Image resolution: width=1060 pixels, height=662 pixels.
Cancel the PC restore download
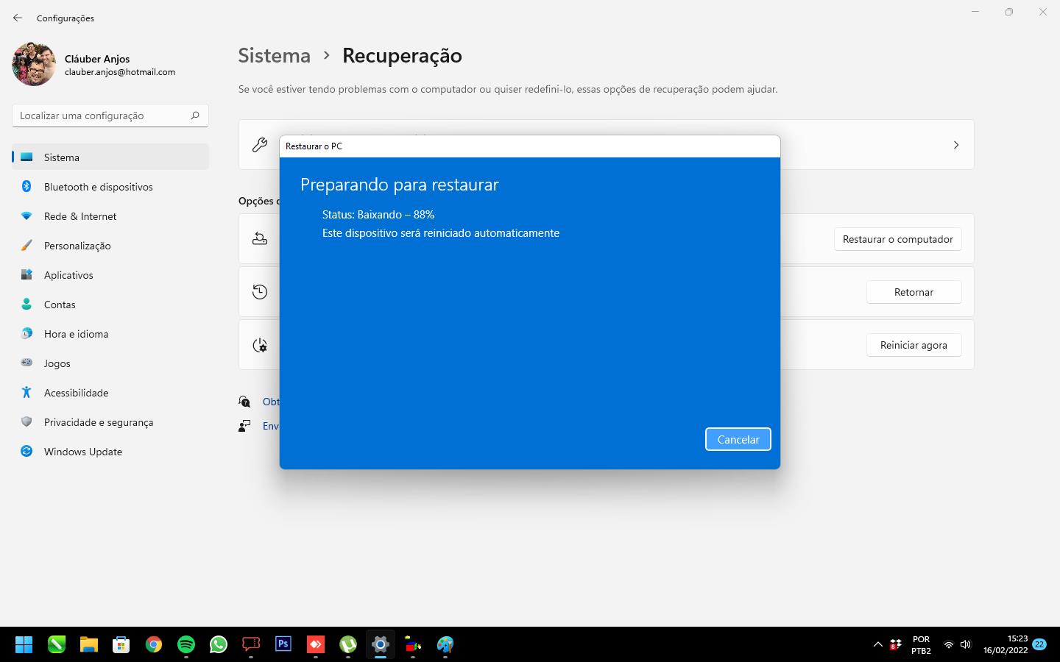pyautogui.click(x=738, y=439)
